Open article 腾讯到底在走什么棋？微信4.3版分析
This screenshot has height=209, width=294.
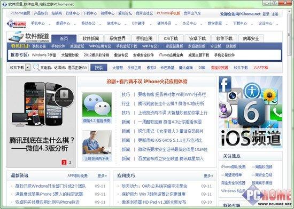click(171, 103)
